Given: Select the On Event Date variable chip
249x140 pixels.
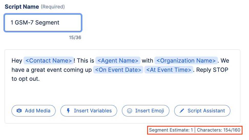Looking at the screenshot, I should pos(118,70).
